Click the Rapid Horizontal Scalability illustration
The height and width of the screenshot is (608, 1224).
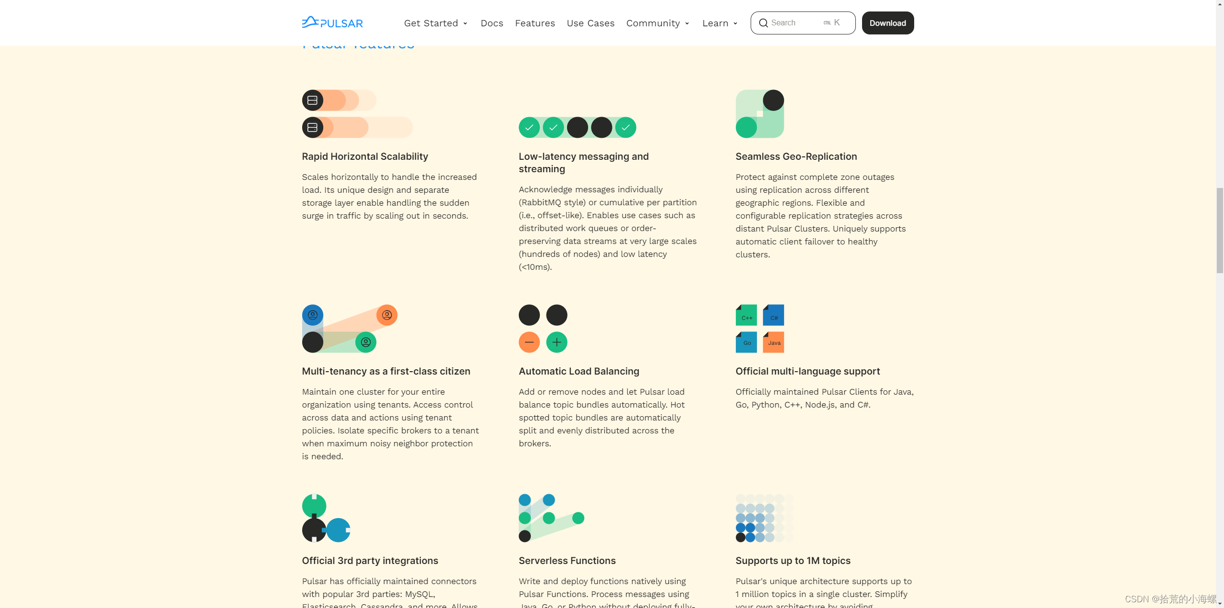point(357,114)
